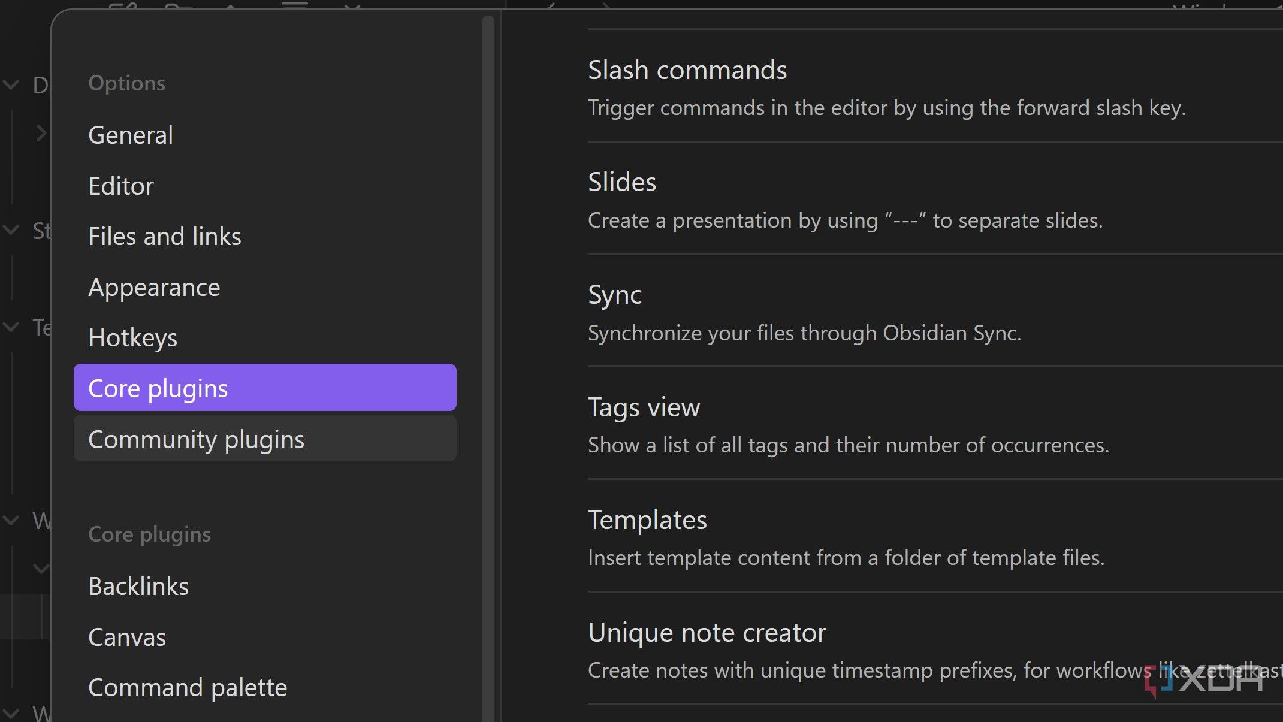Open Canvas plugin options
Screen dimensions: 1283x722
point(127,638)
